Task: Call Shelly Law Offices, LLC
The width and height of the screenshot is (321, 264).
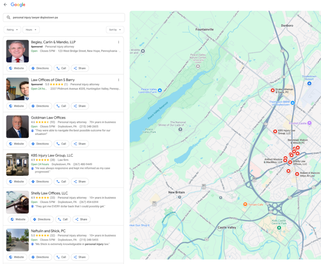Action: coord(63,219)
